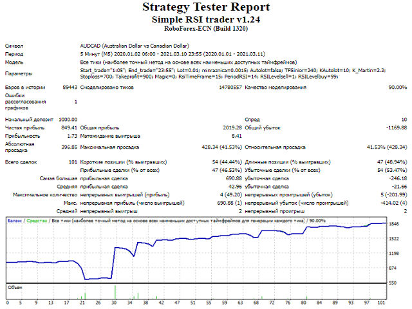Select the "AUDCAD (Australian Dollar vs Canadian Dollar)" value
Screen dimensions: 412x309
(135, 46)
